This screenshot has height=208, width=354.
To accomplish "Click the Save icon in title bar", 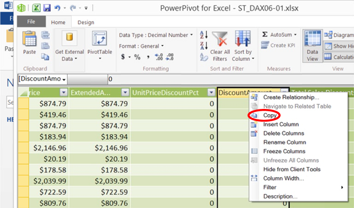I will 46,8.
